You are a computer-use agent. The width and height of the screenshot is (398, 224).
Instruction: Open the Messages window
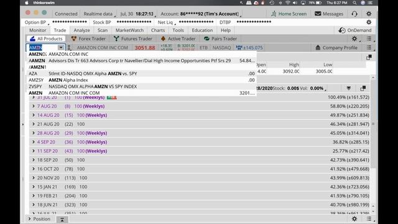pyautogui.click(x=329, y=14)
